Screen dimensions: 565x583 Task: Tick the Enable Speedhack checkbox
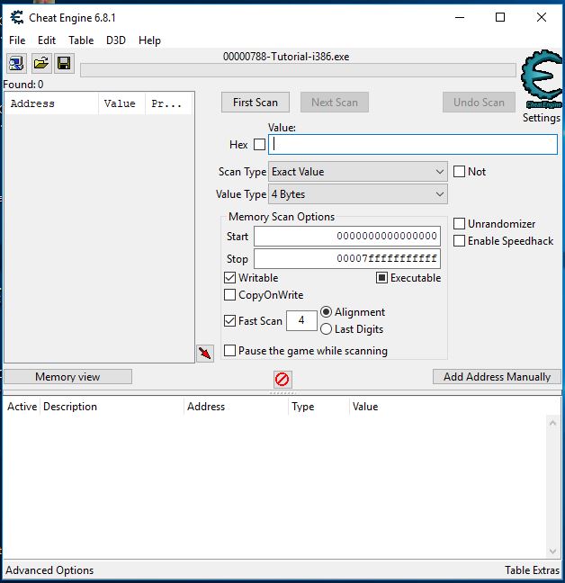459,240
